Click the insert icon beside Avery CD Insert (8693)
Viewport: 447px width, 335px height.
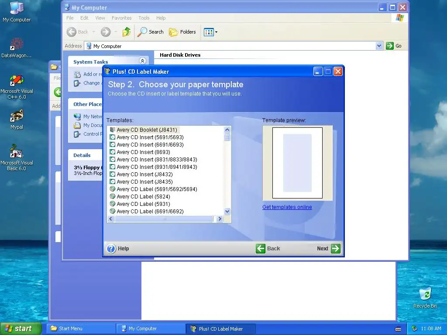[112, 152]
